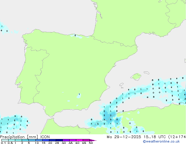Click the Menorca island outline
Screen dimensions: 186x144
click(x=146, y=73)
